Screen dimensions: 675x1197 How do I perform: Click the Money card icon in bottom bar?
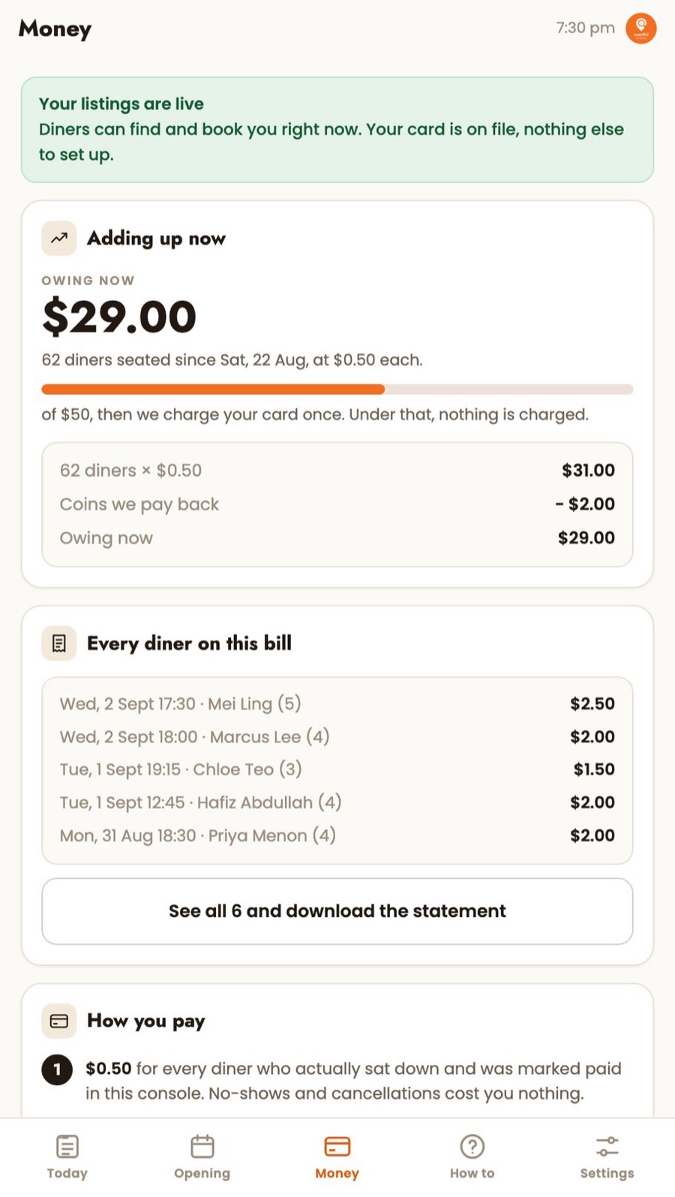[x=337, y=1147]
